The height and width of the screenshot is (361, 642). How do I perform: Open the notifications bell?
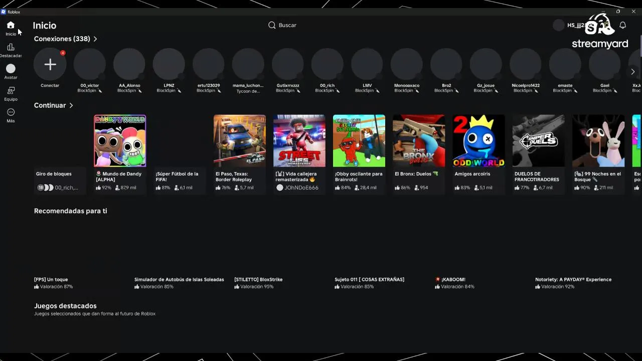click(622, 25)
